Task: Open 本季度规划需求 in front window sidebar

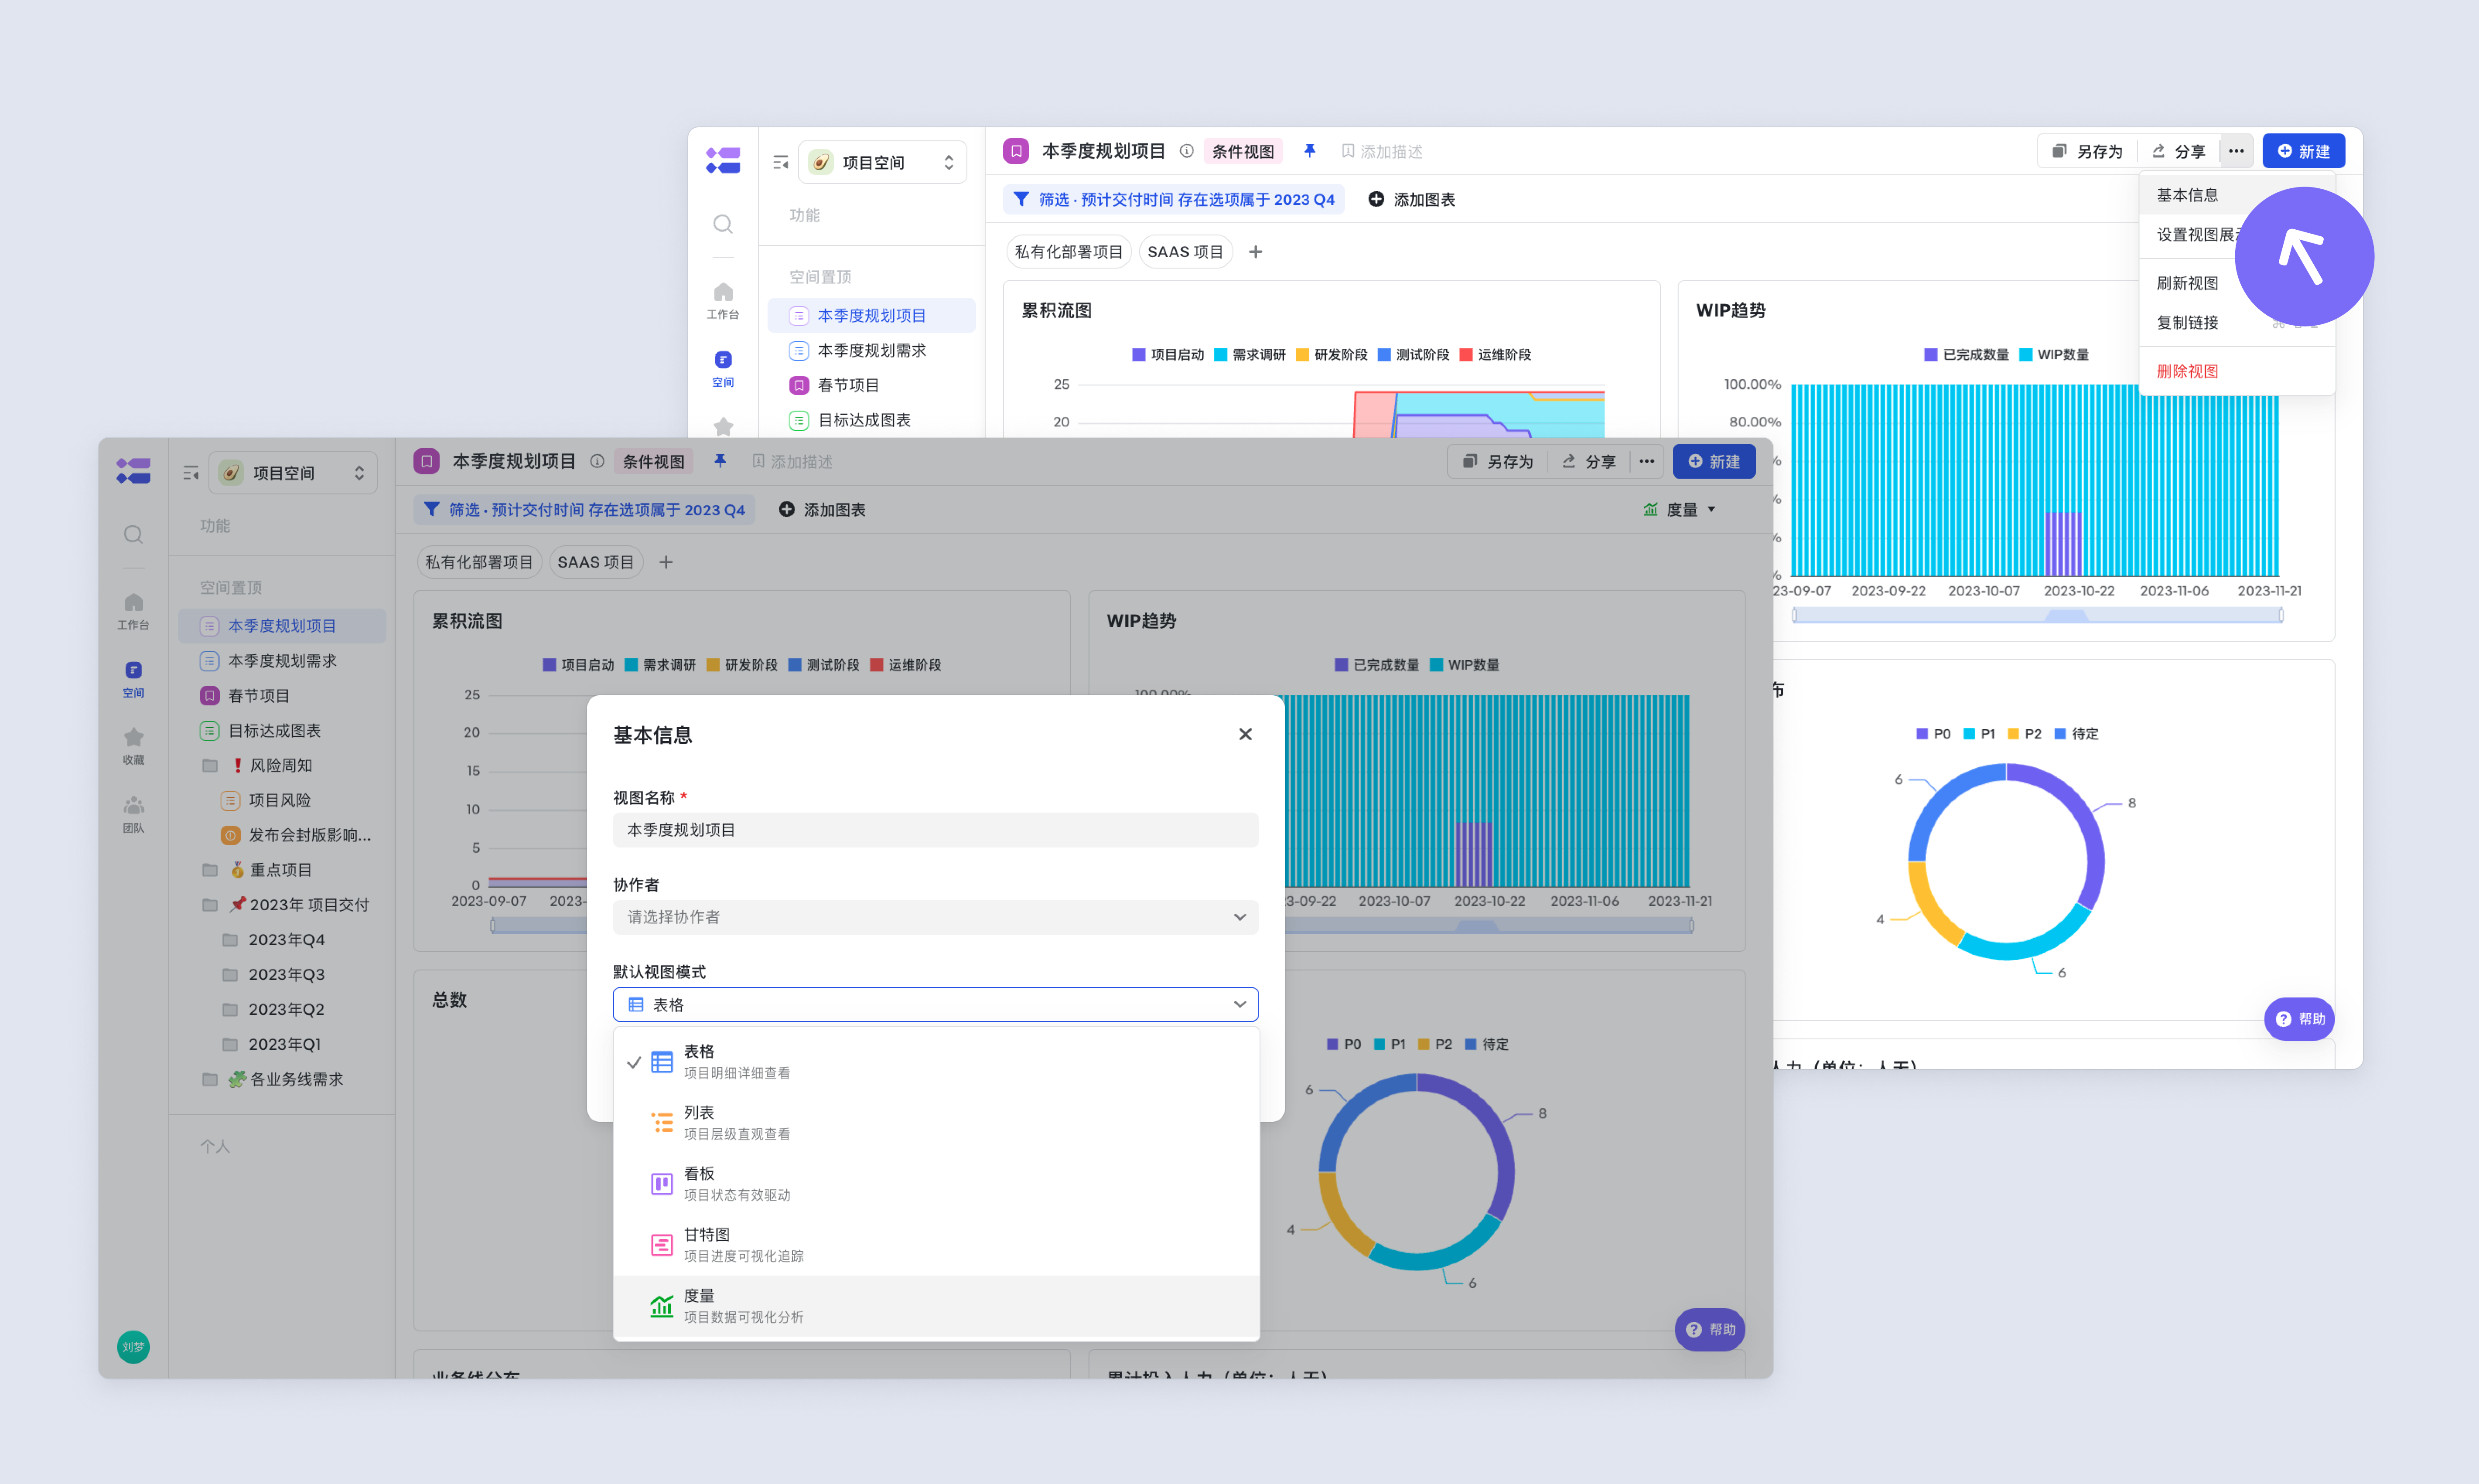Action: (x=282, y=661)
